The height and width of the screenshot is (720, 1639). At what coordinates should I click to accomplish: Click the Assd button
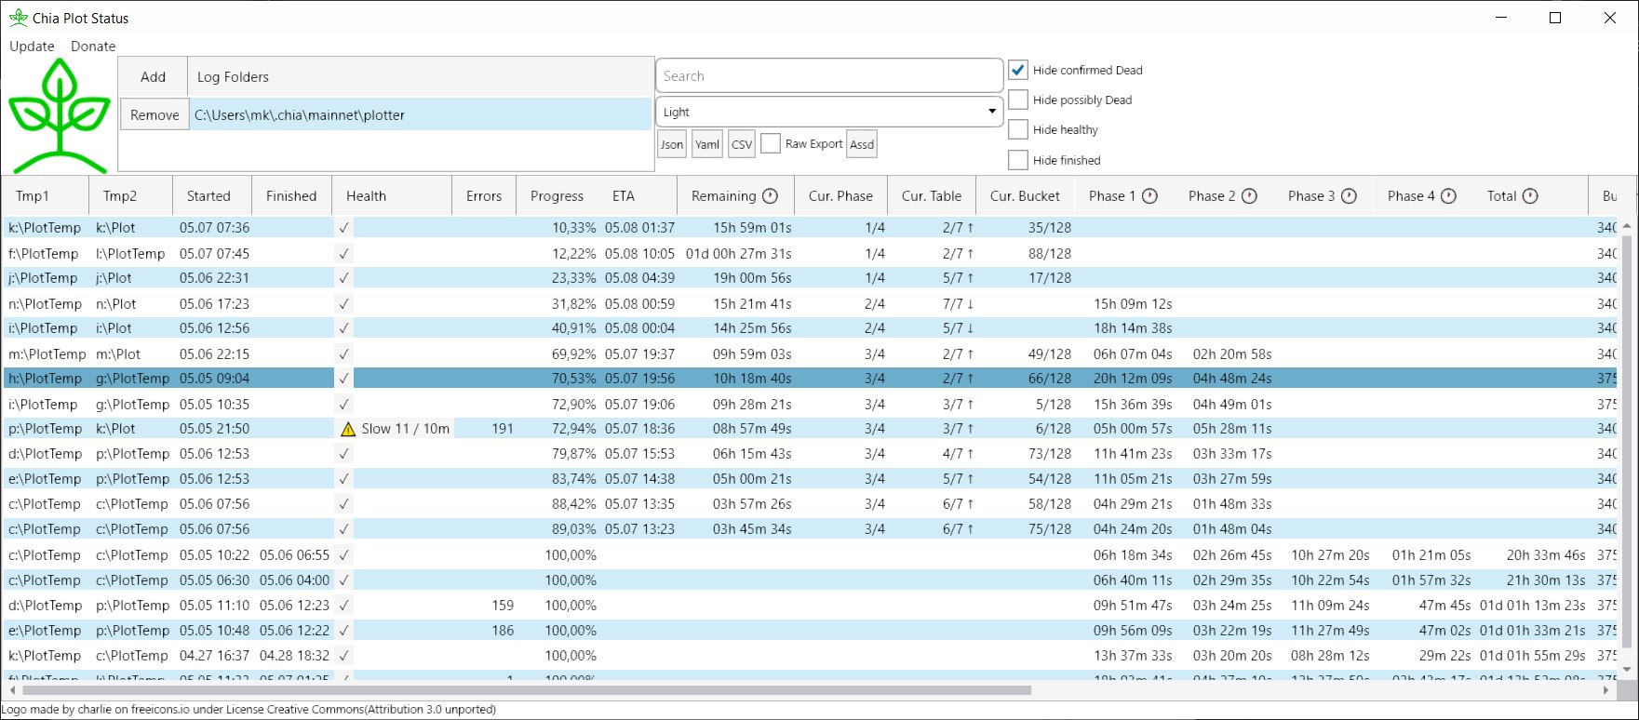(862, 144)
